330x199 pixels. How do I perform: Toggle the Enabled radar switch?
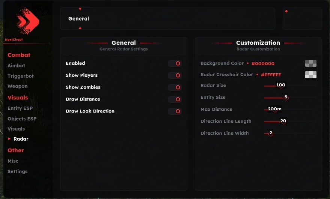pos(175,64)
